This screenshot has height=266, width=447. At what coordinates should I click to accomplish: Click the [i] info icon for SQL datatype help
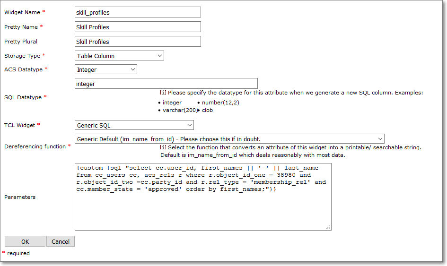point(163,93)
